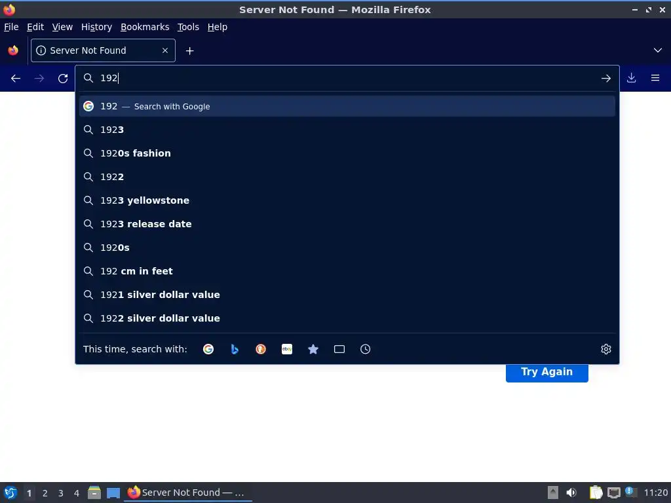Open removable media eject tray icon

point(553,493)
